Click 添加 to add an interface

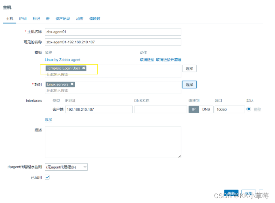pos(48,120)
